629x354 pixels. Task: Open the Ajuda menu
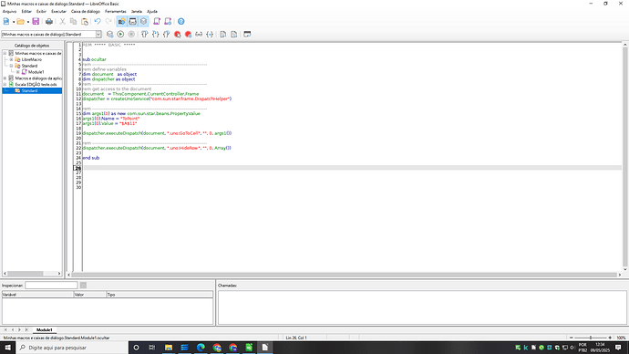click(x=152, y=11)
